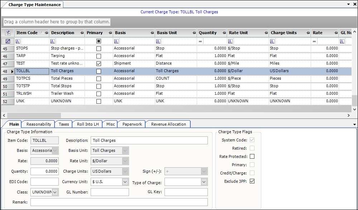Open the filter condition icon under Item Code
This screenshot has width=358, height=210.
pos(17,41)
